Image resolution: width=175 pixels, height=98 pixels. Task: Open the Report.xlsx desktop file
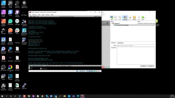pyautogui.click(x=17, y=86)
